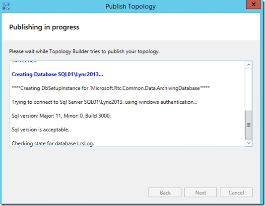Click the Next button
The width and height of the screenshot is (265, 206).
[x=200, y=192]
